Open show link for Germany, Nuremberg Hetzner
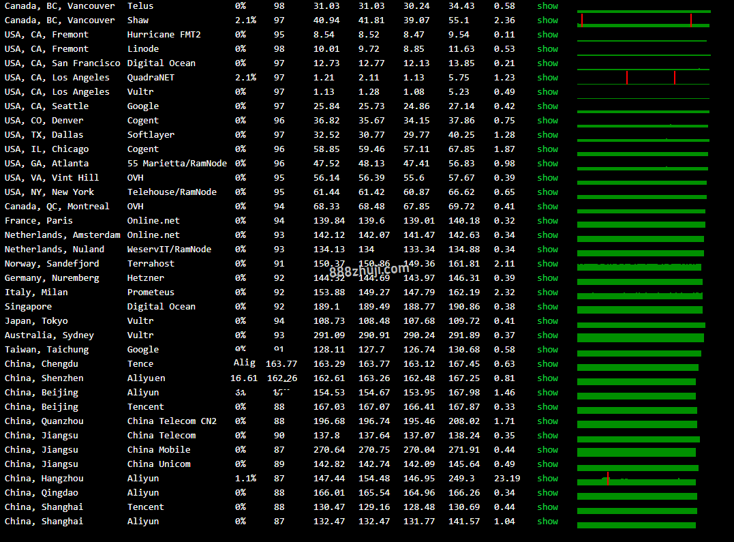Screen dimensions: 734x542 tap(547, 277)
